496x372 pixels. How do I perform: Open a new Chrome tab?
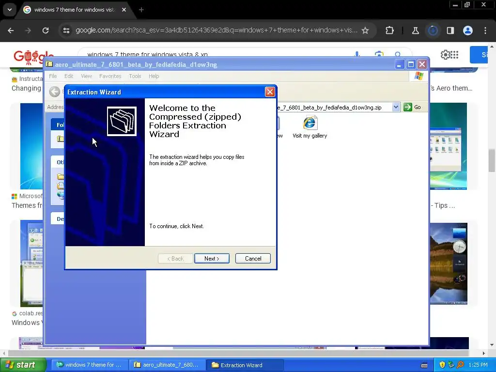point(141,10)
